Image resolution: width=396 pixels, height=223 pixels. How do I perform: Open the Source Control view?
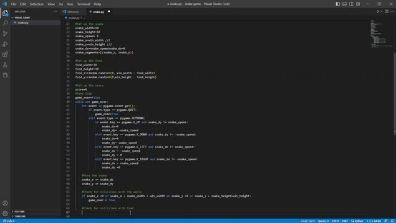coord(5,33)
